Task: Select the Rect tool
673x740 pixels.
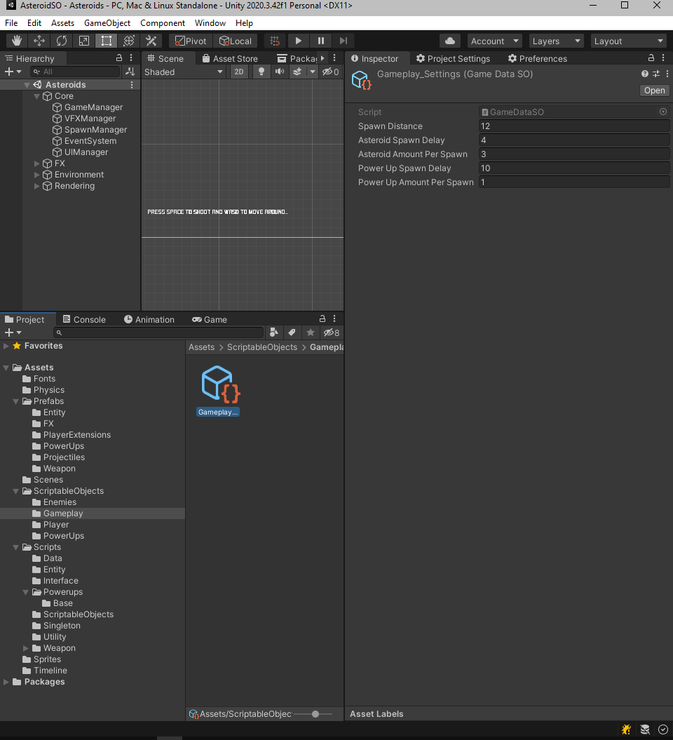Action: click(x=106, y=41)
